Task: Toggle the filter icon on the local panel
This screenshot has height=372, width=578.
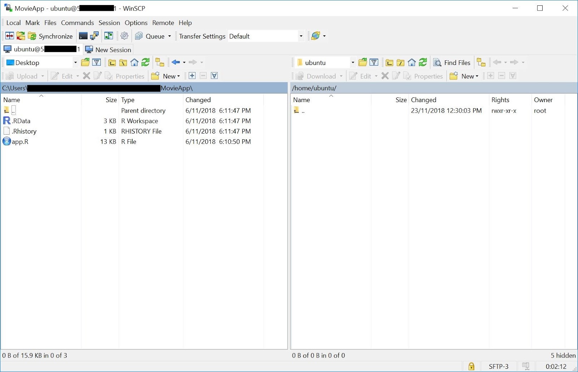Action: coord(96,62)
